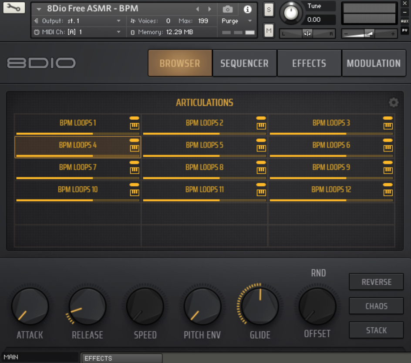Image resolution: width=411 pixels, height=363 pixels.
Task: Open the instrument name dropdown arrow
Action: [x=39, y=9]
